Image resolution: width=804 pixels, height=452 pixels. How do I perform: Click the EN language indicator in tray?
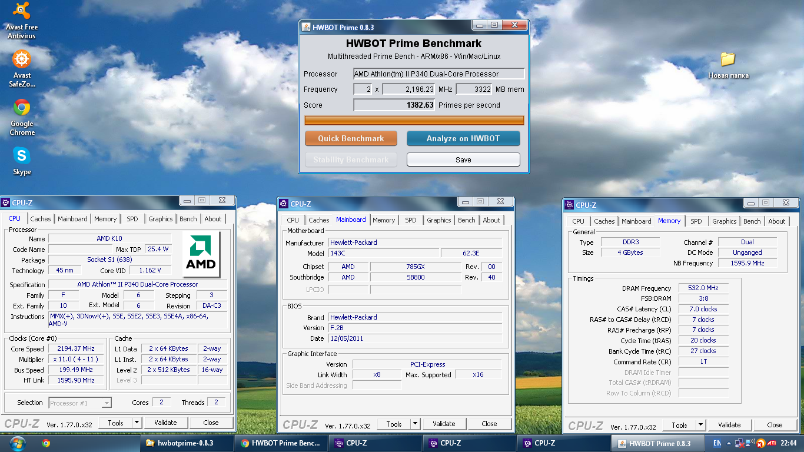pyautogui.click(x=716, y=443)
